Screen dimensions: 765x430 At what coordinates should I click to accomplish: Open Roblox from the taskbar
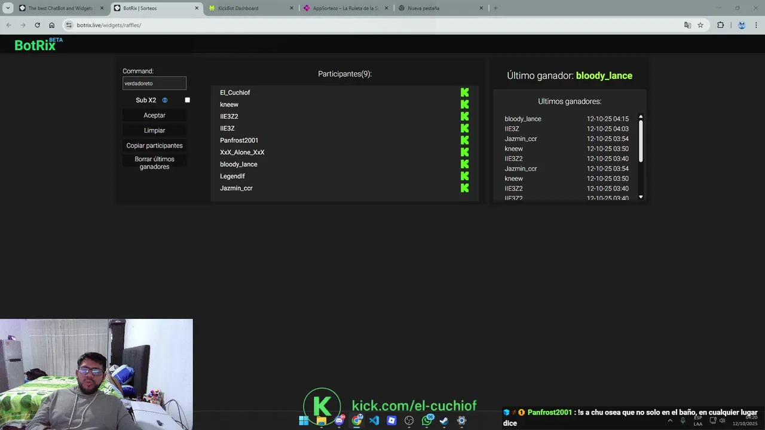tap(391, 420)
